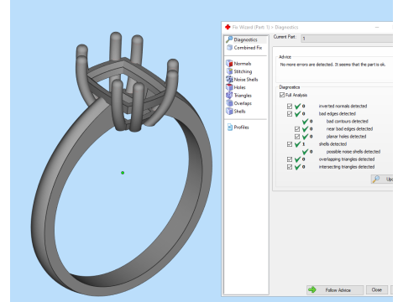403x302 pixels.
Task: Select the Combined Fix menu label
Action: pyautogui.click(x=248, y=48)
